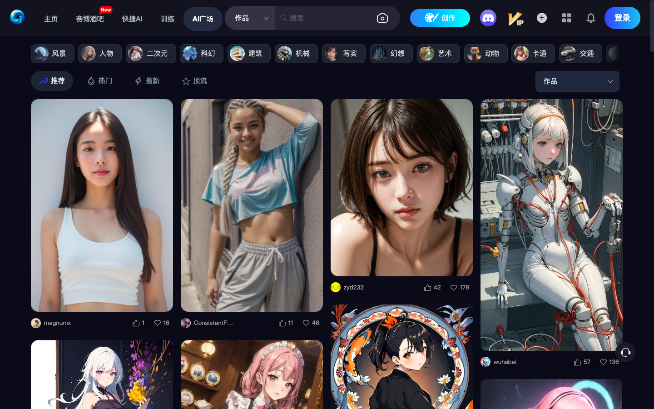654x409 pixels.
Task: Open ConsistentF's avatar
Action: (x=186, y=323)
